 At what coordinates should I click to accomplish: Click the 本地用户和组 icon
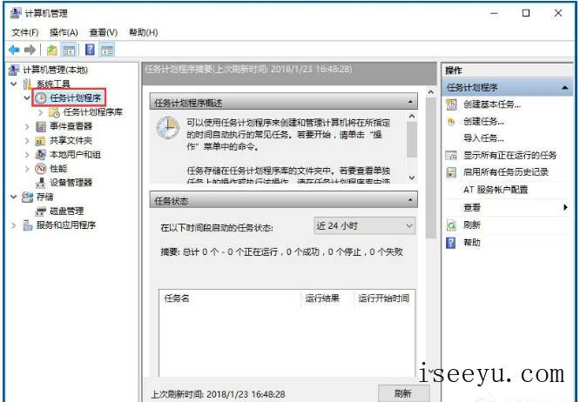point(40,154)
